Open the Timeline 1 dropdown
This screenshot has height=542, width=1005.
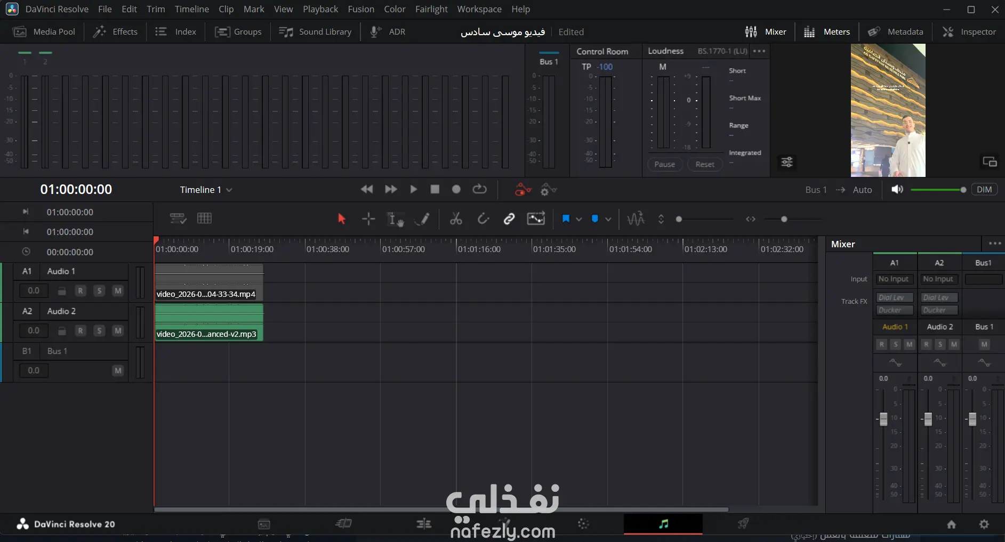[x=206, y=190]
